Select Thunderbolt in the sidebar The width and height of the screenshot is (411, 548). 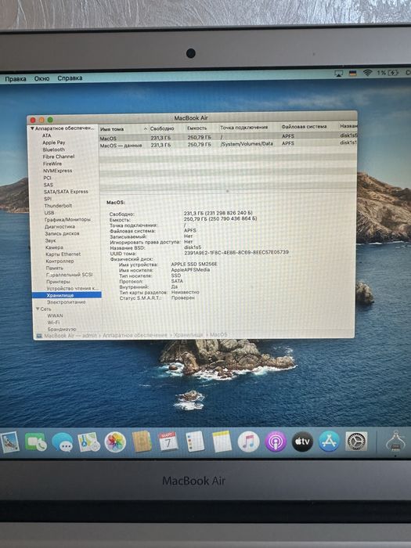[58, 205]
